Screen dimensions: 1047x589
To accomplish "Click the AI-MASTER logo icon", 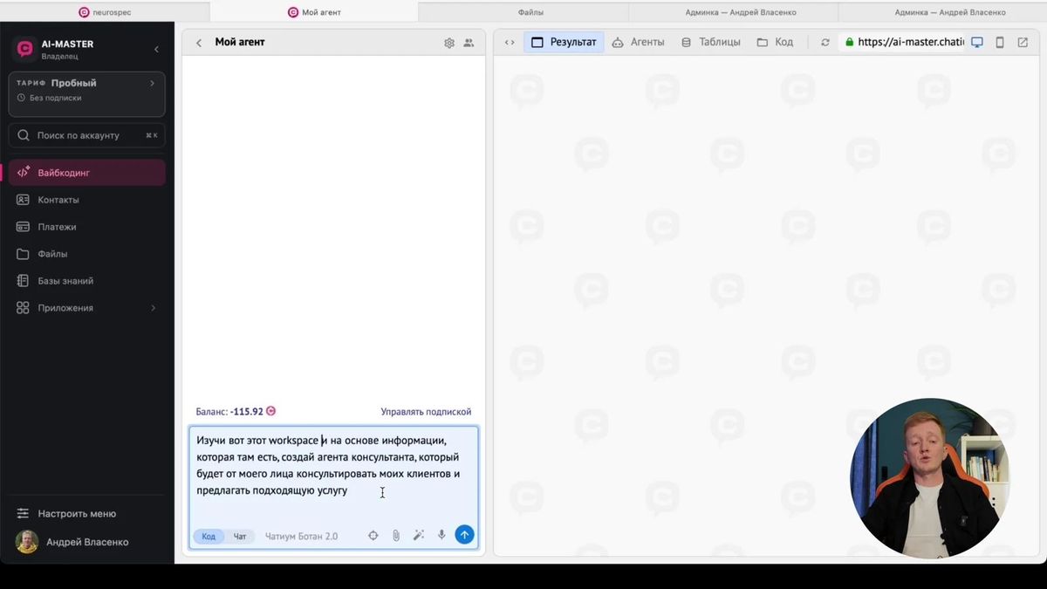I will pyautogui.click(x=24, y=49).
